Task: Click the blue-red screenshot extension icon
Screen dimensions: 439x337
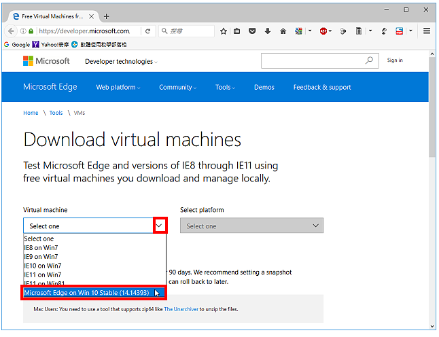Action: [399, 31]
